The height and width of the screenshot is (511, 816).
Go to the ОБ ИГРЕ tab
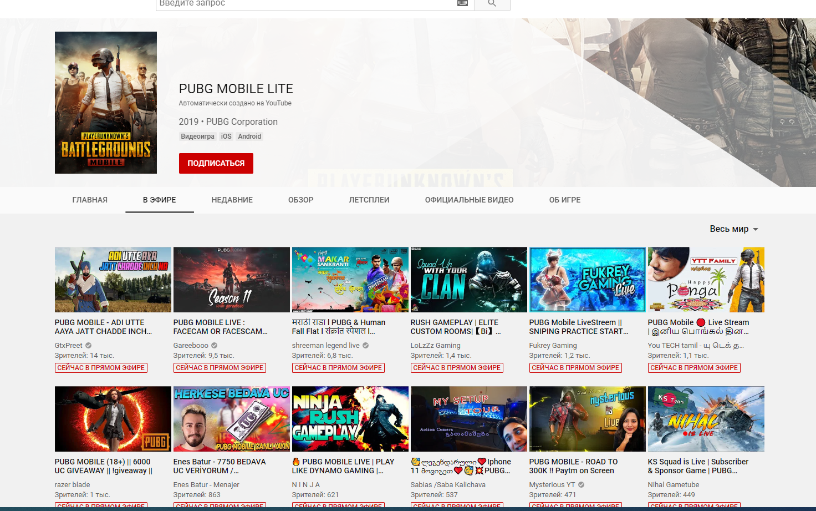564,200
